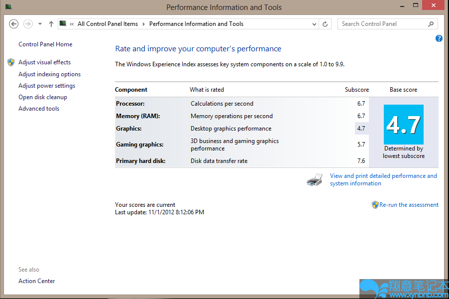This screenshot has width=449, height=299.
Task: Open Action Center link
Action: (x=37, y=281)
